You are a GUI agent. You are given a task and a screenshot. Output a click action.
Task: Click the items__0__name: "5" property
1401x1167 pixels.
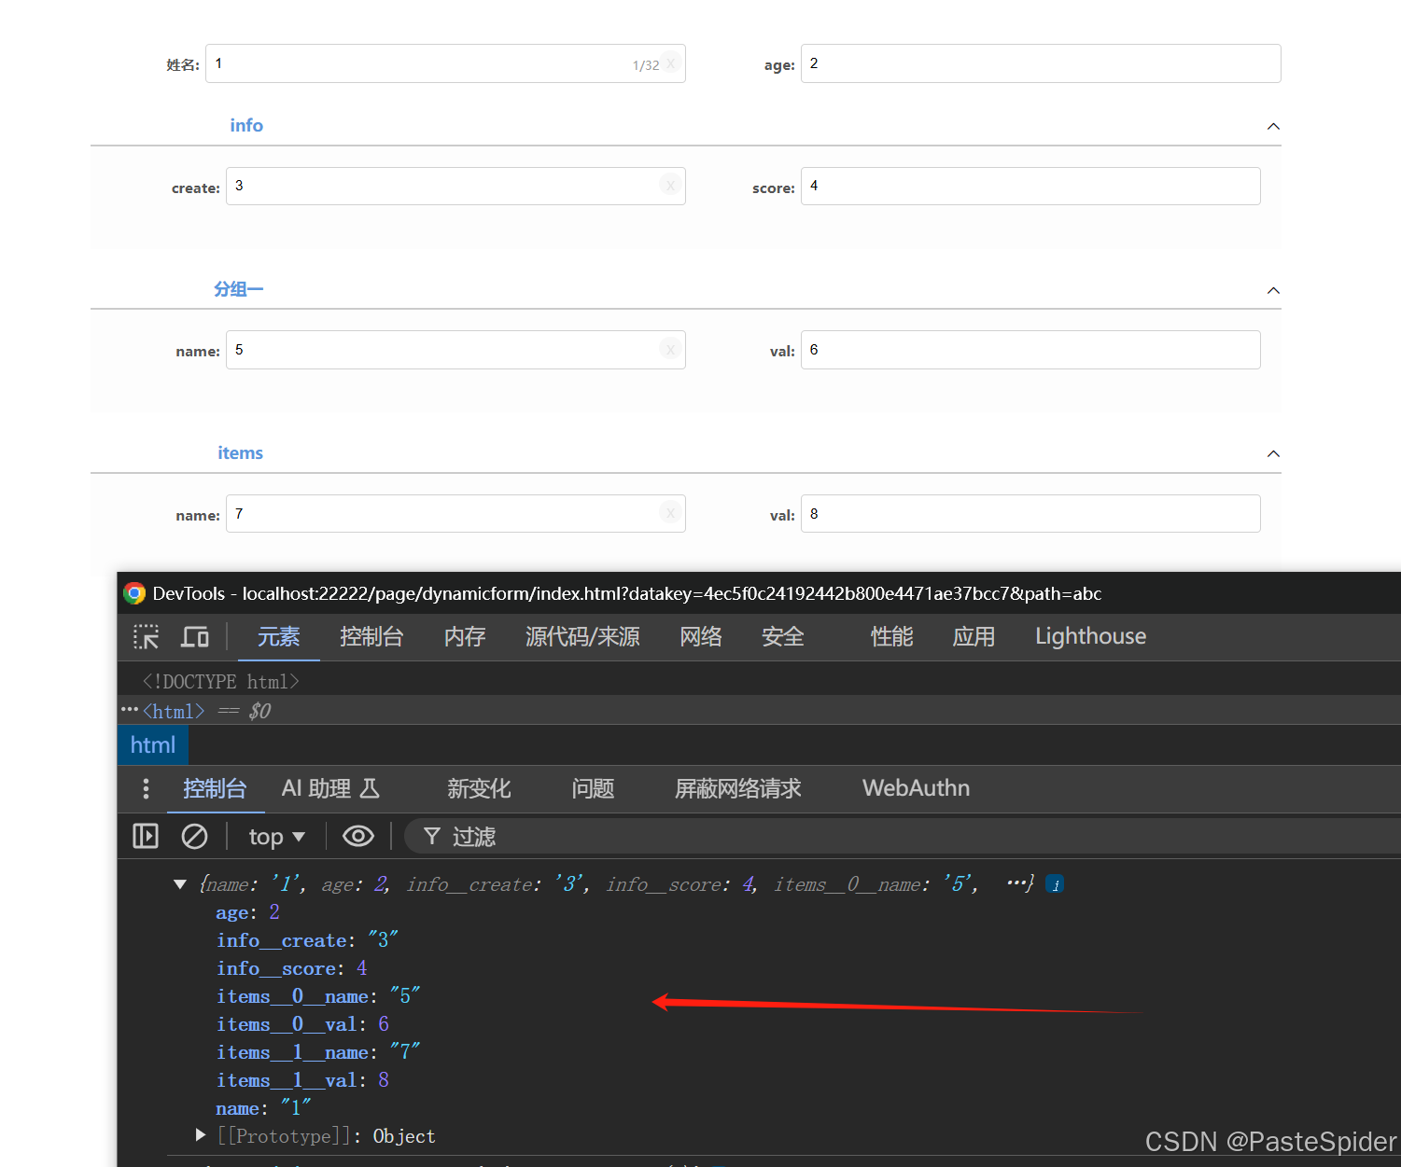pyautogui.click(x=318, y=996)
